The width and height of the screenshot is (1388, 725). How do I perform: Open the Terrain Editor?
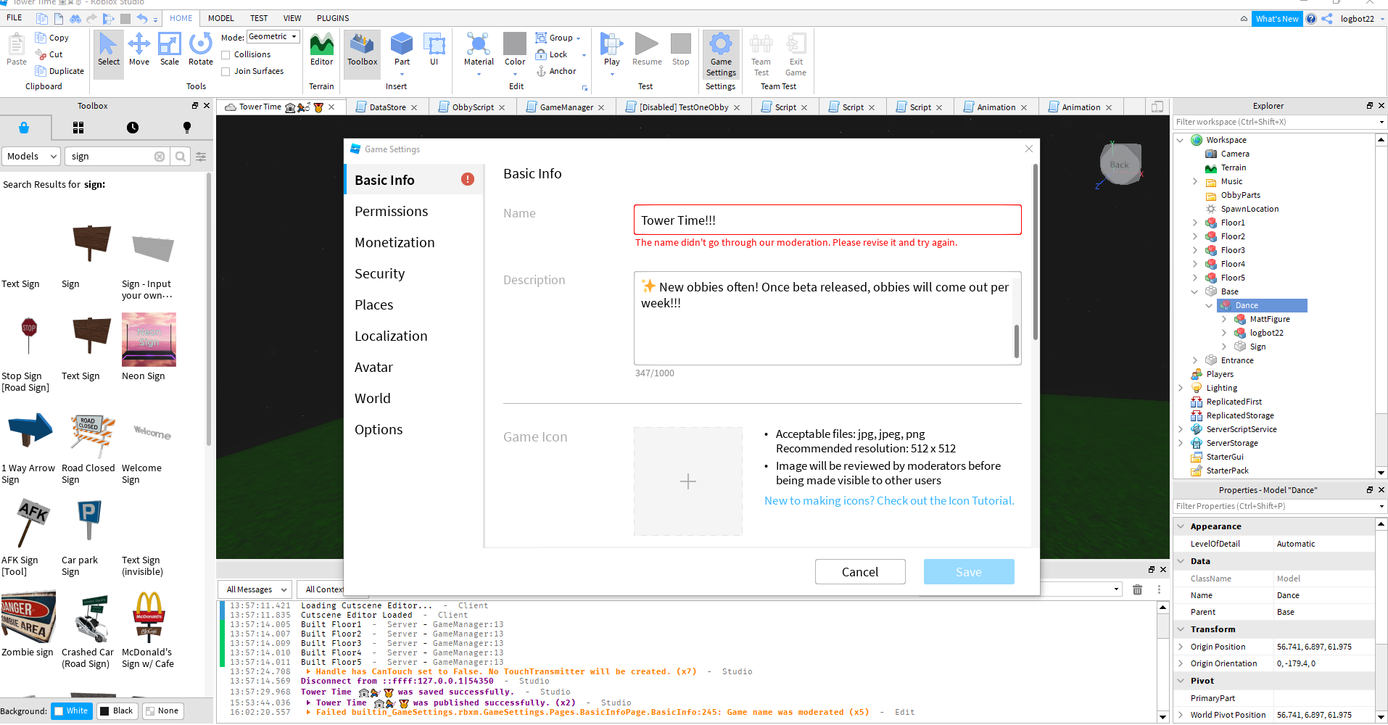[321, 49]
